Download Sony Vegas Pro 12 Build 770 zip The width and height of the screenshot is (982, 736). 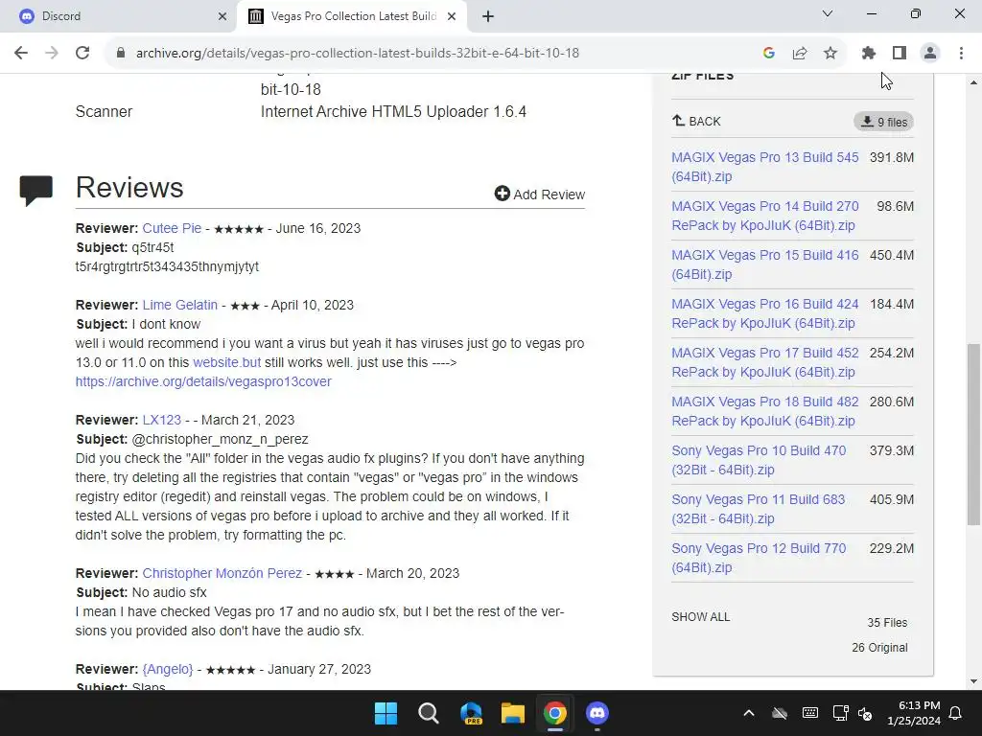pos(759,557)
